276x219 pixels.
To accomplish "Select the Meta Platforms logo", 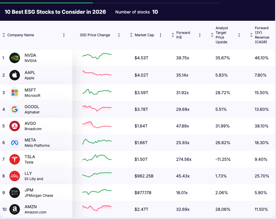I will (x=14, y=143).
